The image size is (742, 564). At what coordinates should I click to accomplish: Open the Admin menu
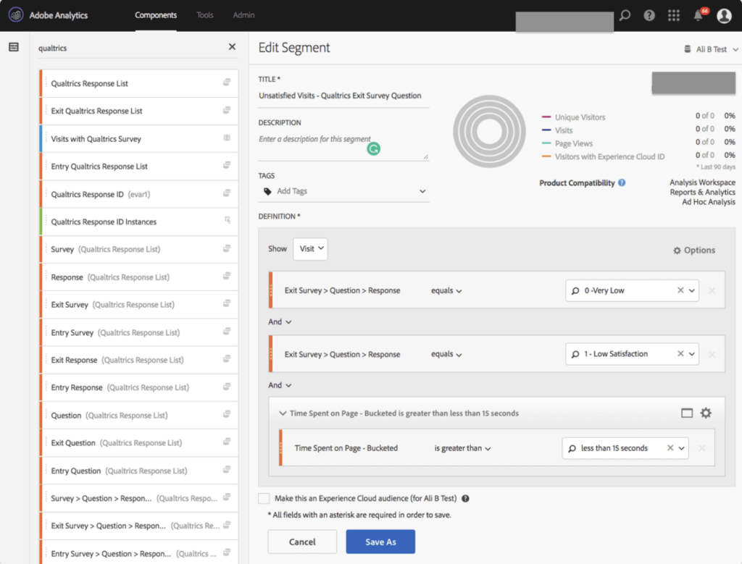tap(243, 15)
